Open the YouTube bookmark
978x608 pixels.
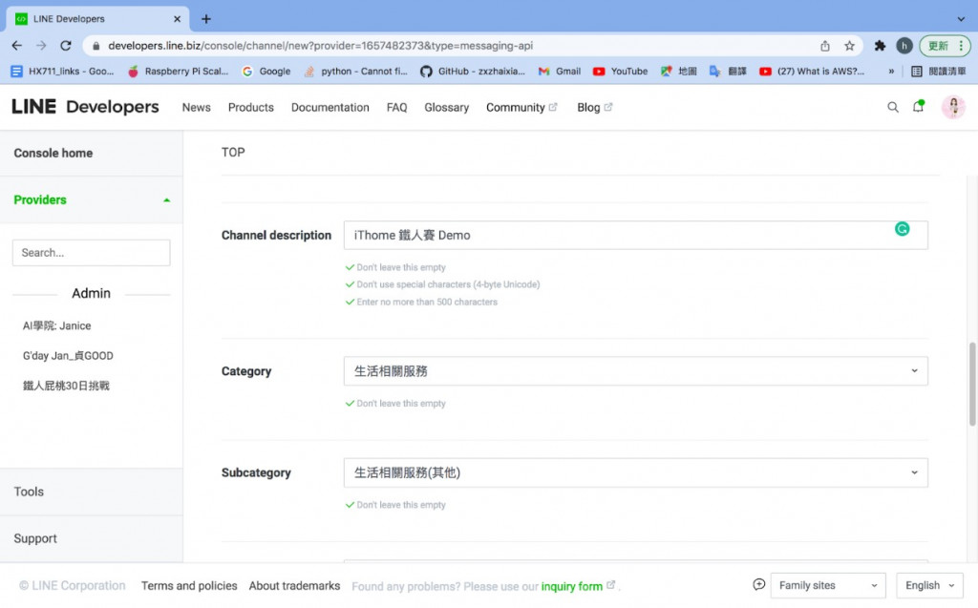coord(621,71)
